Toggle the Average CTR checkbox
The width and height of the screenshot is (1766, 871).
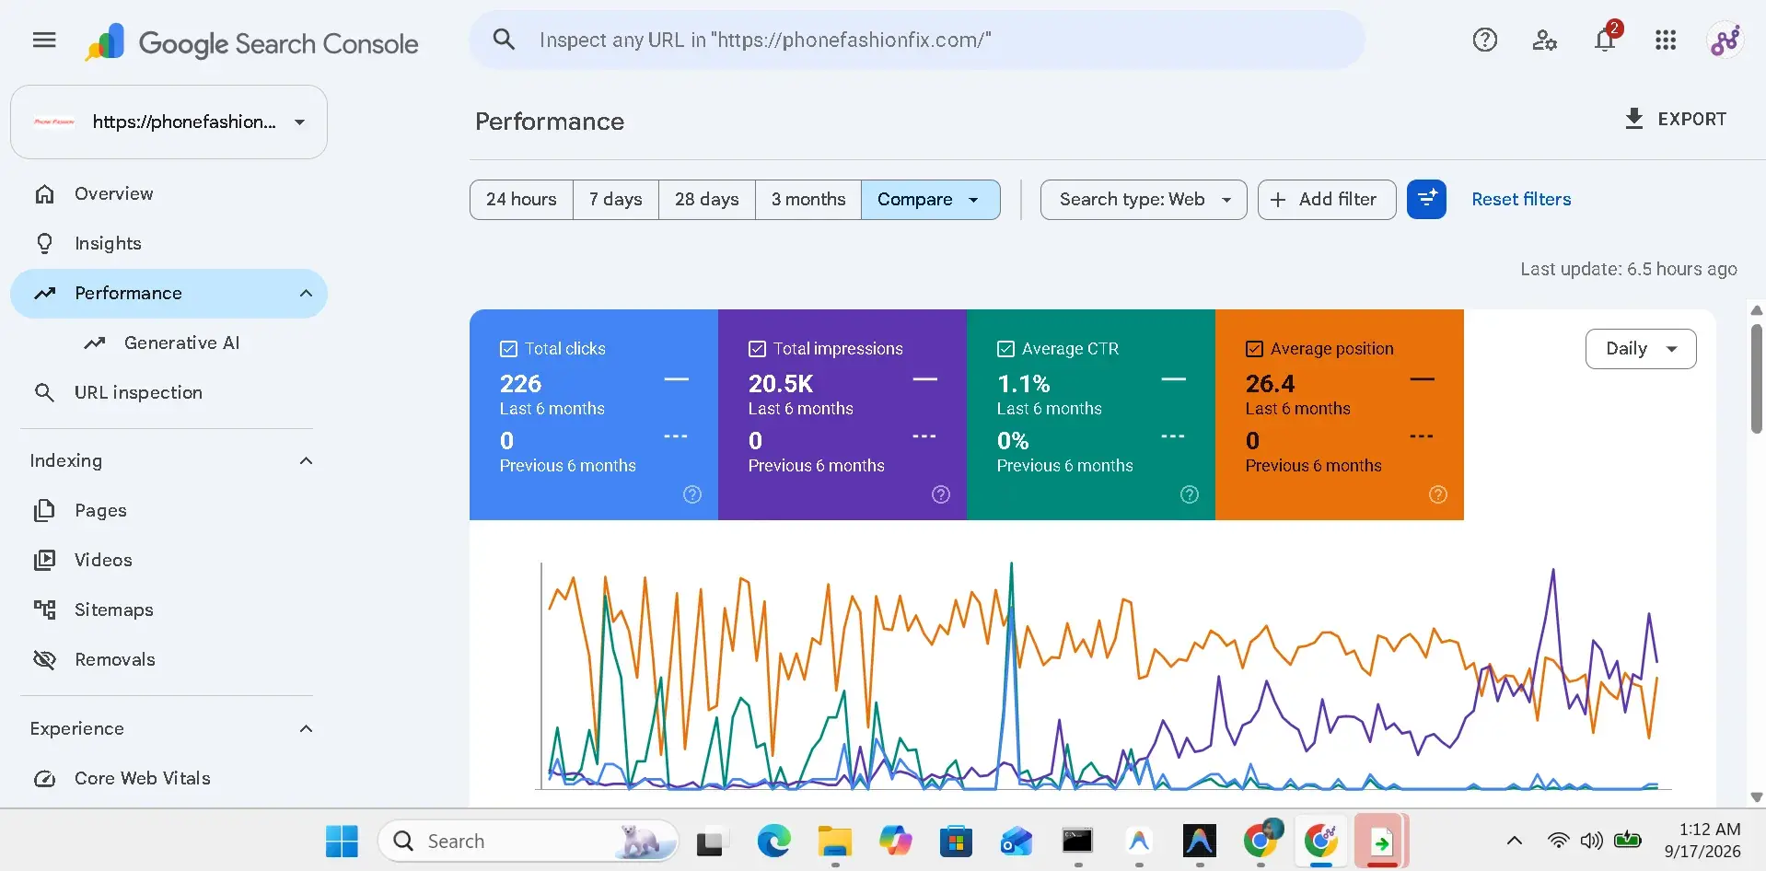1005,349
